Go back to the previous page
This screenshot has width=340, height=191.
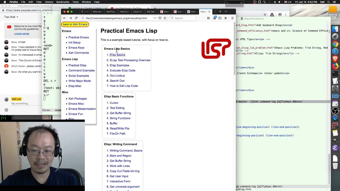pyautogui.click(x=65, y=18)
